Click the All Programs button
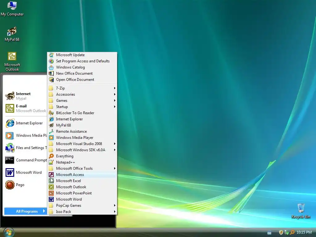The width and height of the screenshot is (316, 237). pyautogui.click(x=26, y=211)
